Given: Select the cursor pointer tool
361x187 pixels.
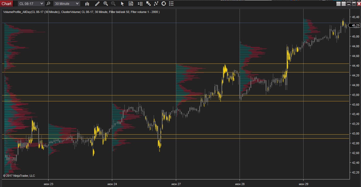Looking at the screenshot, I should [x=122, y=4].
